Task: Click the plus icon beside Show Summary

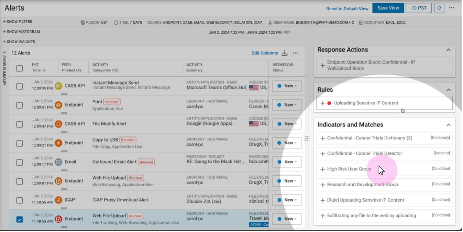Action: [4, 53]
